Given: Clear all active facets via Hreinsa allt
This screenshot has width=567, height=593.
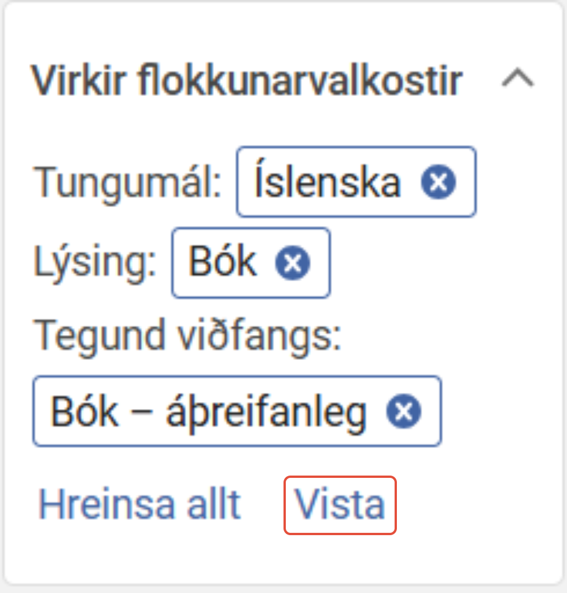Looking at the screenshot, I should (139, 504).
